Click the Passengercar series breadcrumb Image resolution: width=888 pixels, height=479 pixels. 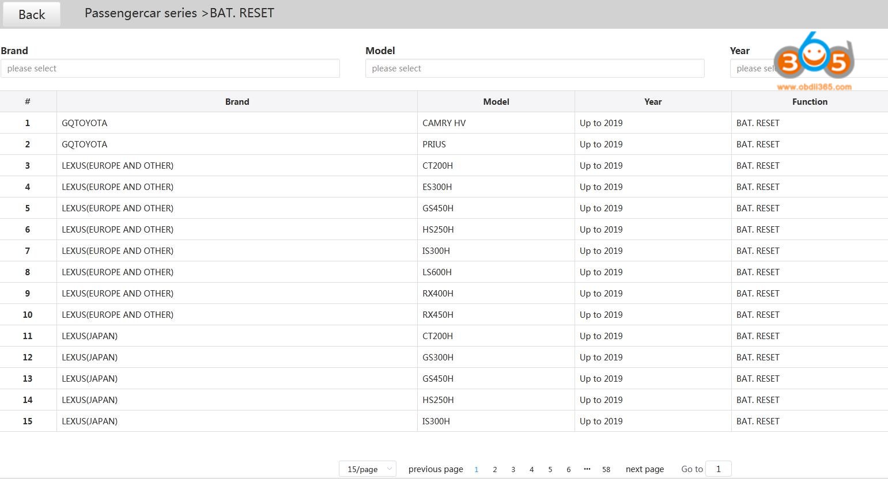pyautogui.click(x=141, y=13)
